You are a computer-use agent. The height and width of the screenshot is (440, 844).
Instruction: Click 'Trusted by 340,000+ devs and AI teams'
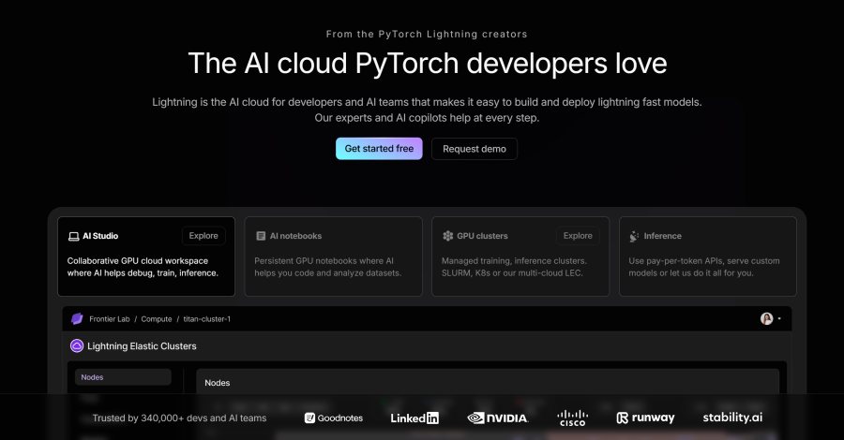tap(179, 418)
